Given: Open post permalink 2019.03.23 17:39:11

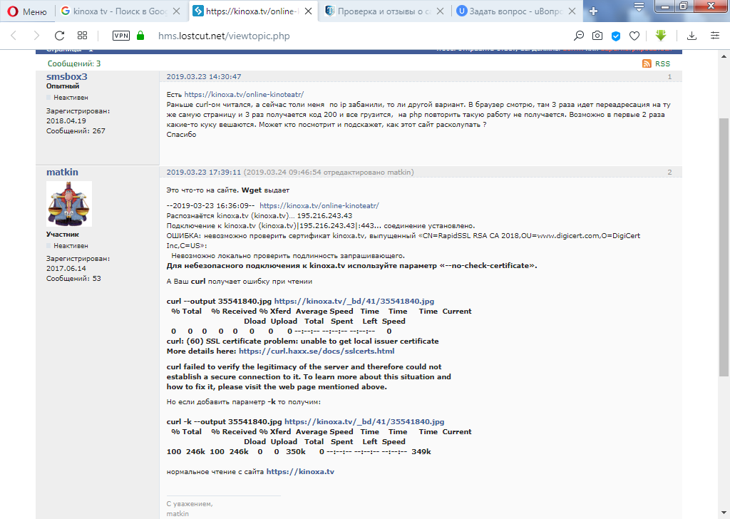Looking at the screenshot, I should click(204, 173).
